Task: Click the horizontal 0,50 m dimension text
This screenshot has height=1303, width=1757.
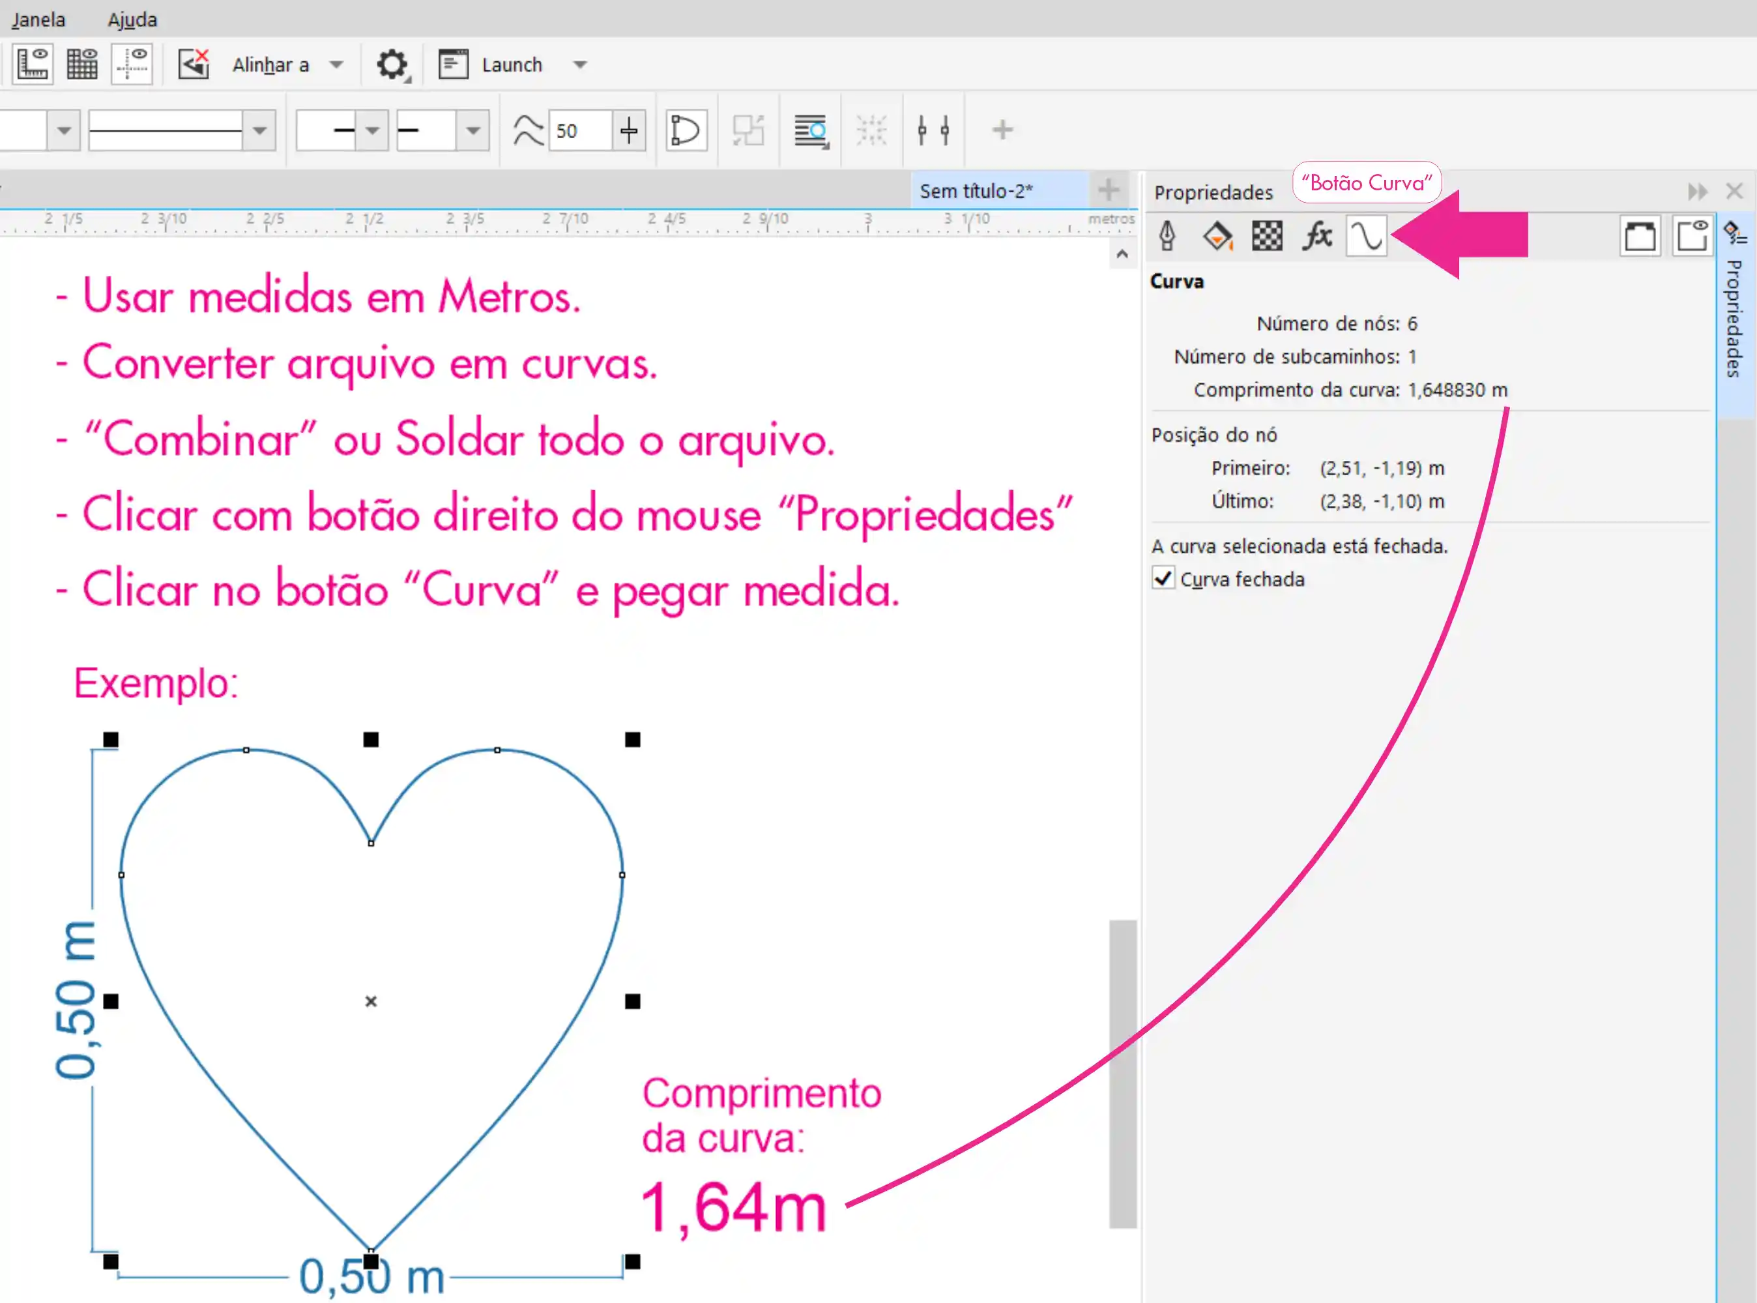Action: pos(371,1276)
